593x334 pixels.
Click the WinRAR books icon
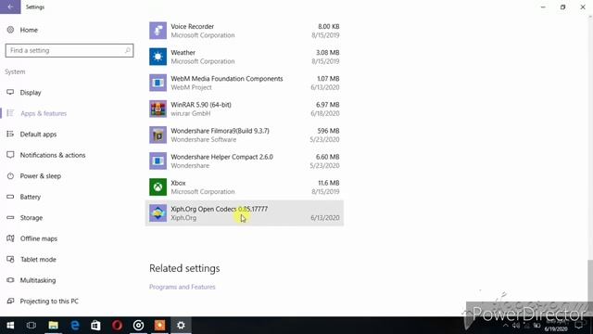158,109
